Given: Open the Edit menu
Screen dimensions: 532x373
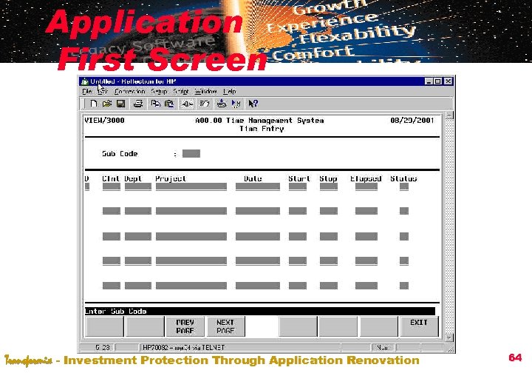Looking at the screenshot, I should point(103,91).
